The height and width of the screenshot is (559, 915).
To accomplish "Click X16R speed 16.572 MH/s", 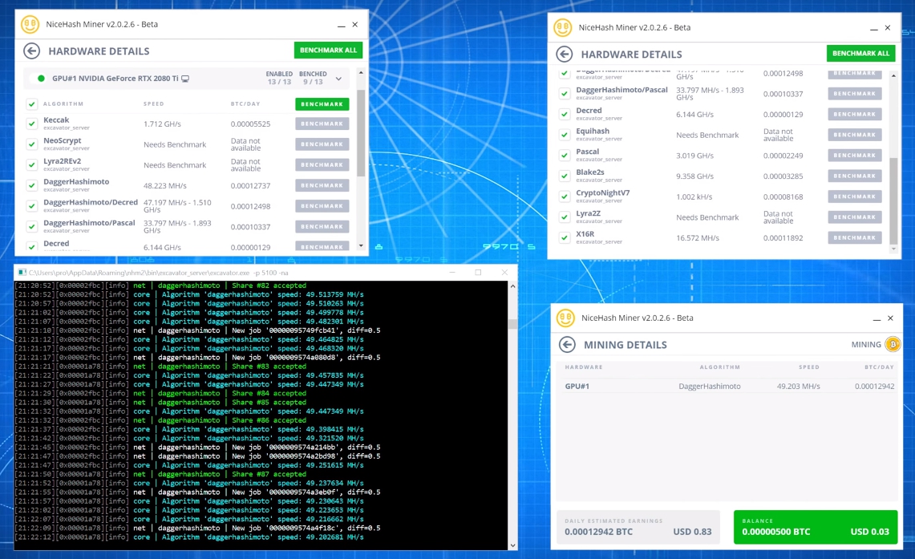I will pos(698,238).
